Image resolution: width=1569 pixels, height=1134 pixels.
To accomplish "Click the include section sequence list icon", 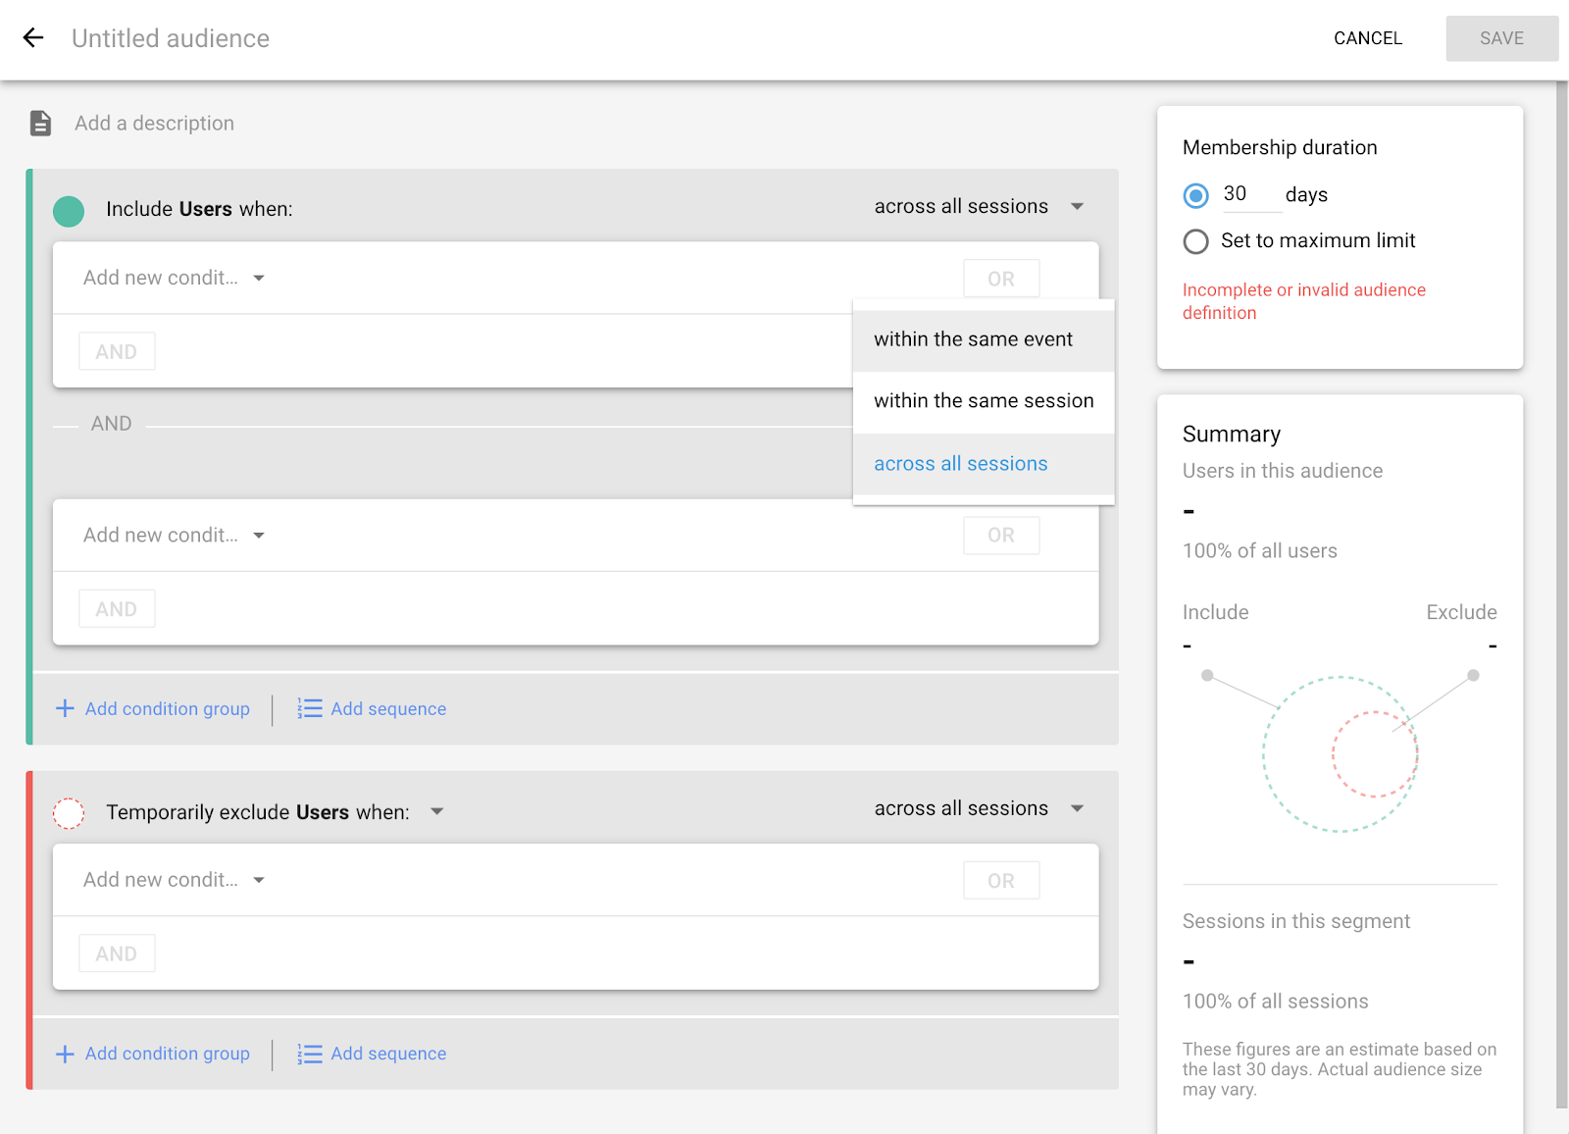I will tap(310, 708).
